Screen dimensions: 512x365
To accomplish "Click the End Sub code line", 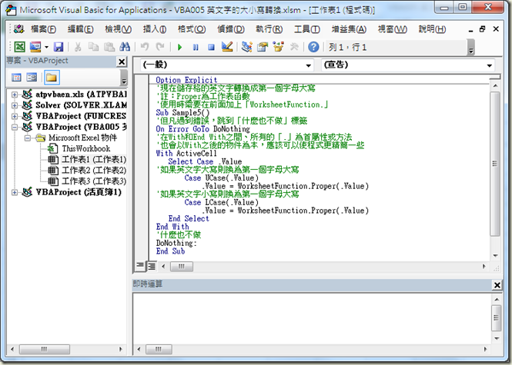I will tap(170, 251).
